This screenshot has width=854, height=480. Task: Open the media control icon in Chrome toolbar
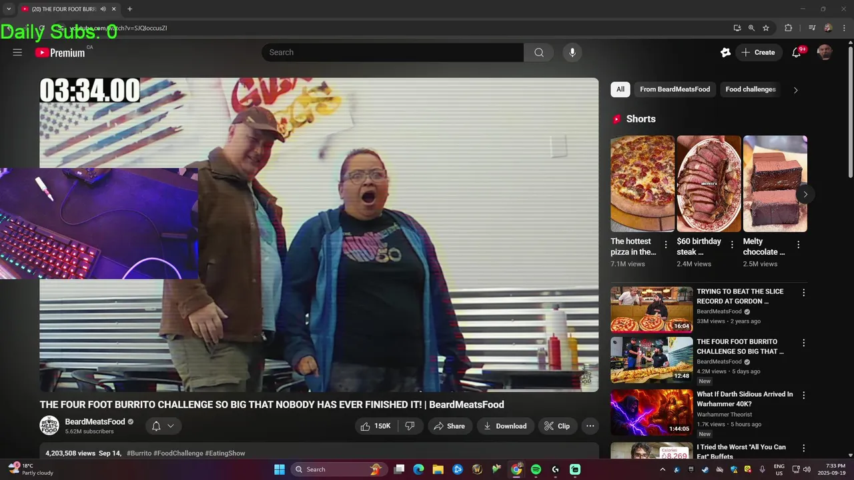tap(812, 28)
